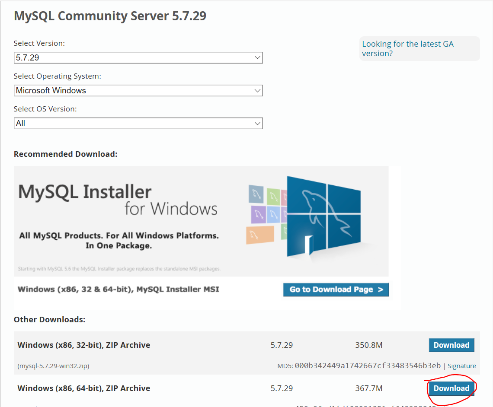Click the Signature link for the 32-bit archive
This screenshot has width=493, height=407.
tap(461, 366)
